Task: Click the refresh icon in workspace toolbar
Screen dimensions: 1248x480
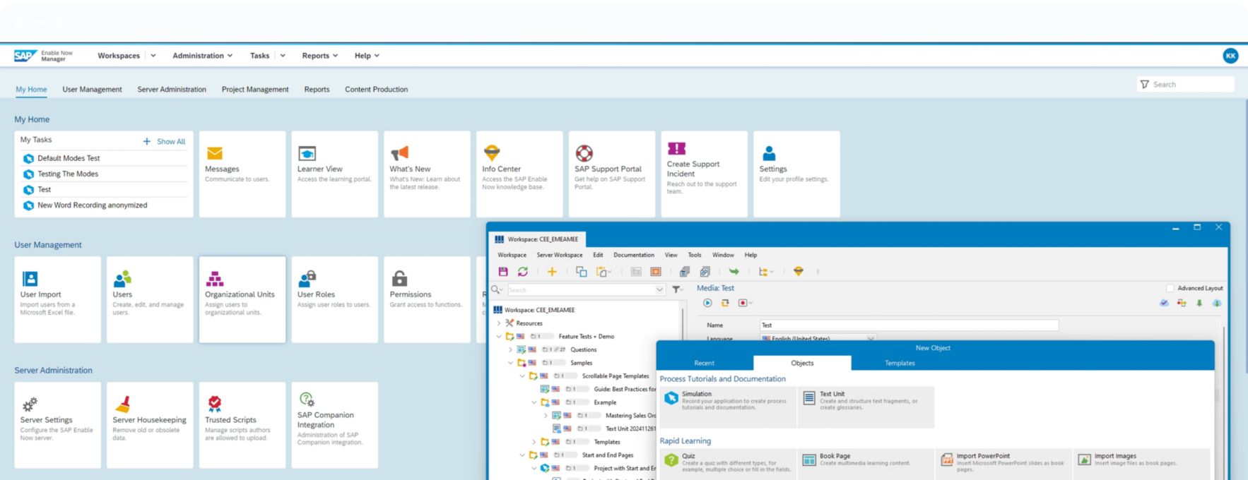Action: [x=523, y=272]
